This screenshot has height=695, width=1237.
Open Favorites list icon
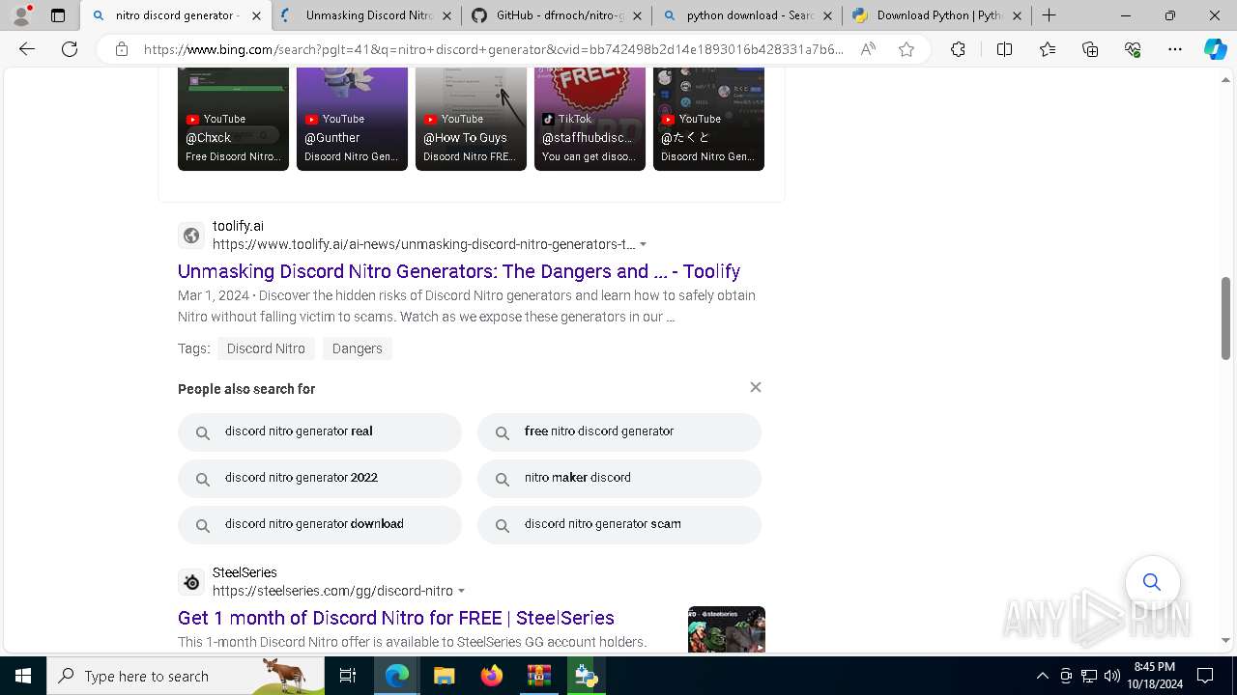[x=1048, y=49]
